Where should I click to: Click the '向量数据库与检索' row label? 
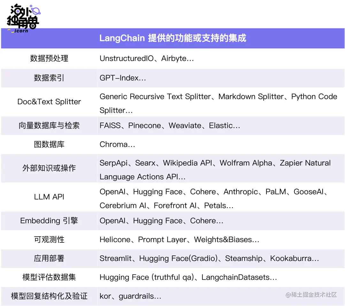point(49,125)
